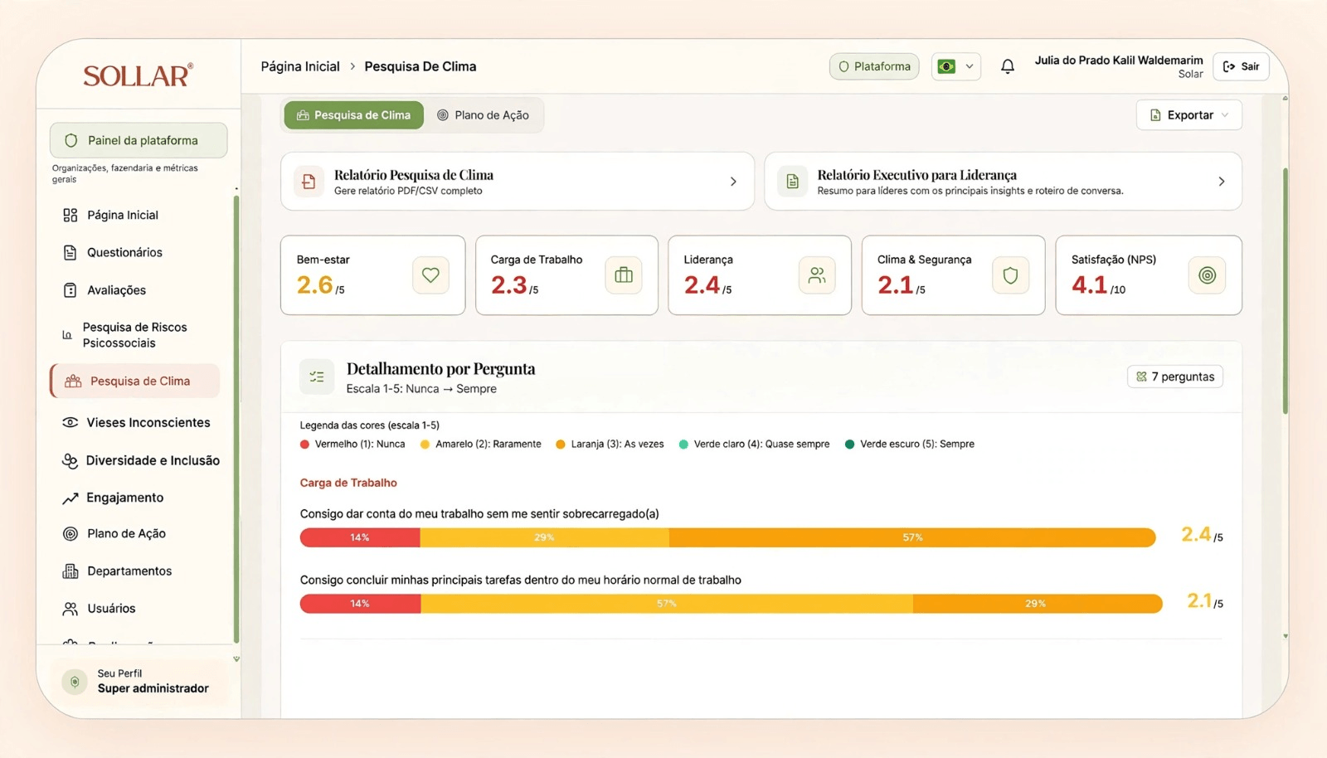Click the Plataforma button
This screenshot has height=758, width=1327.
[x=874, y=66]
